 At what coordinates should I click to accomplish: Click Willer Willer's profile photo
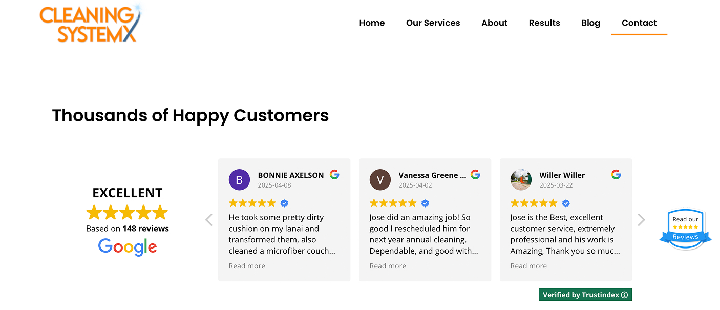(x=521, y=180)
